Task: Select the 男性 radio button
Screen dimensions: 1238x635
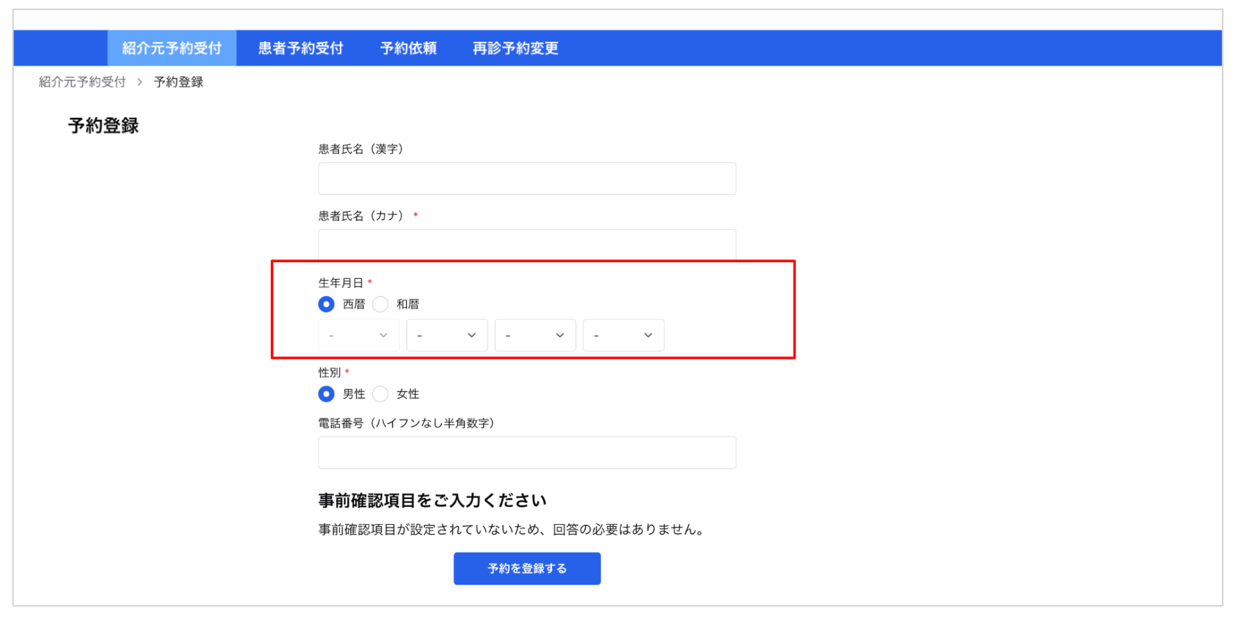Action: pos(326,393)
